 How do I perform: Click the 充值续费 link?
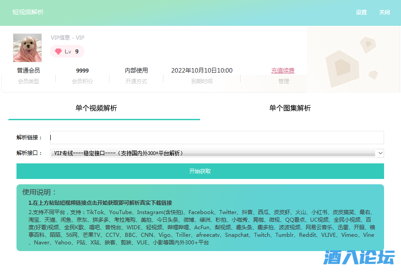coord(283,70)
